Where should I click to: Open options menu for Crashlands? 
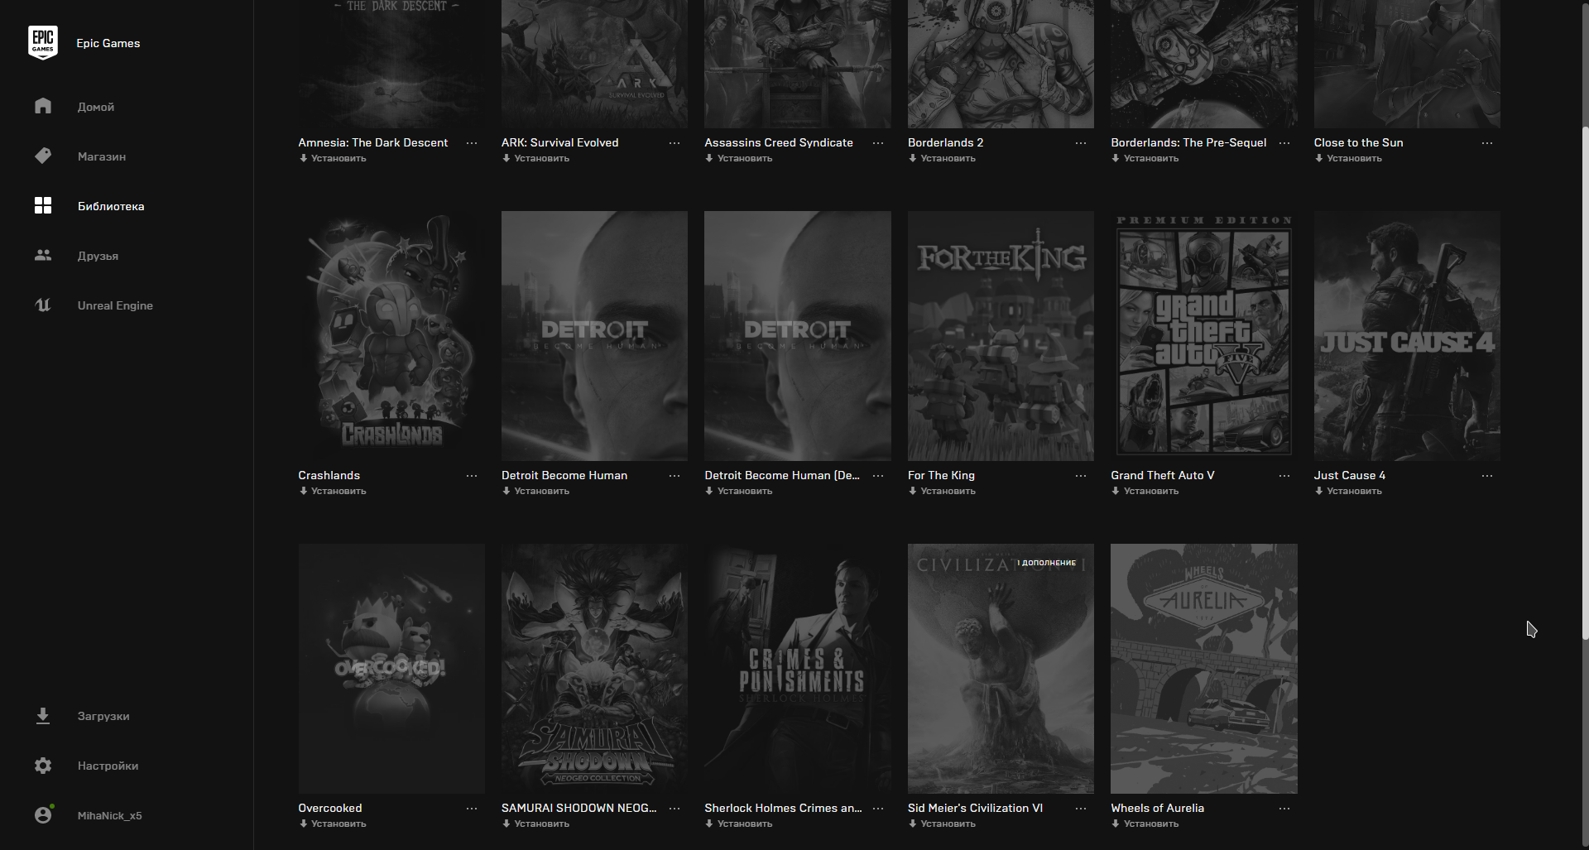pos(472,476)
